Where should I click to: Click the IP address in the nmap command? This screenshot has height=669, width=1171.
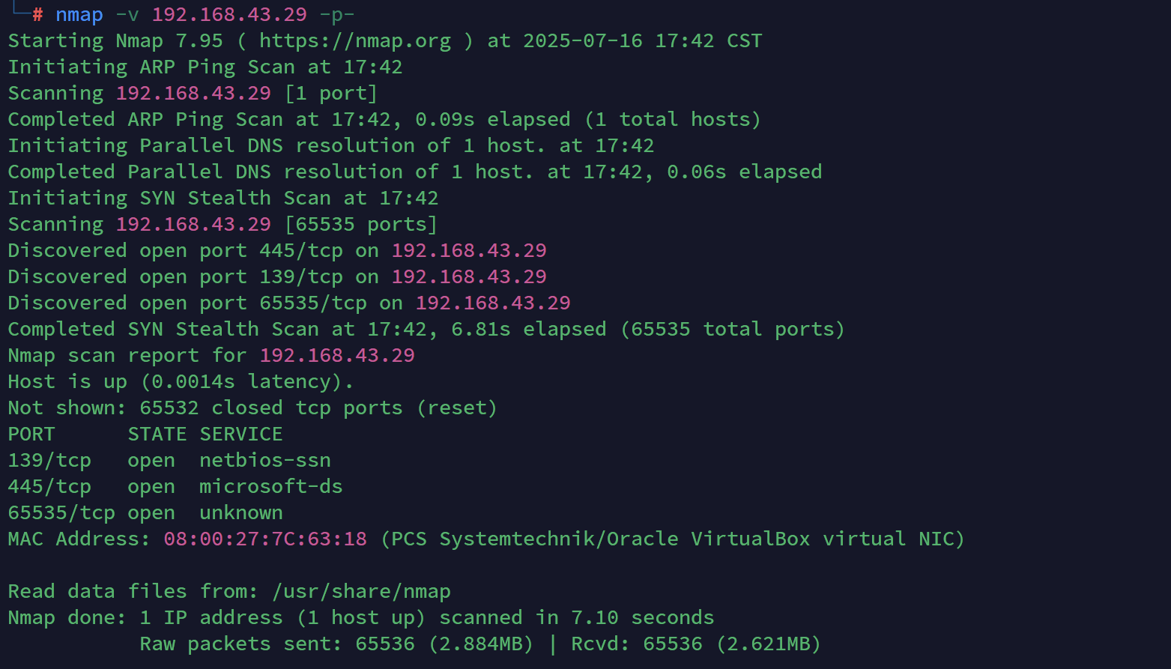[229, 15]
